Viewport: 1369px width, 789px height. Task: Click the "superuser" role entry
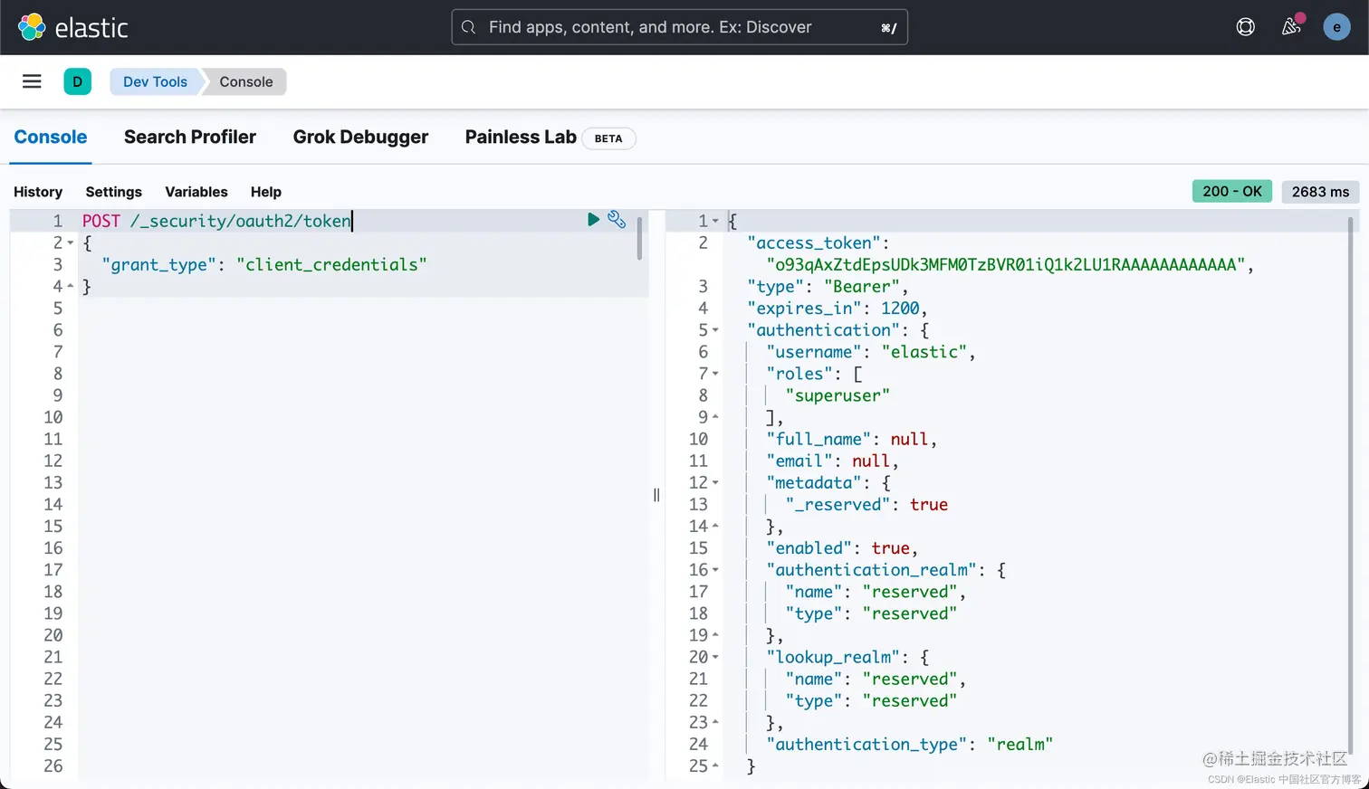coord(838,395)
